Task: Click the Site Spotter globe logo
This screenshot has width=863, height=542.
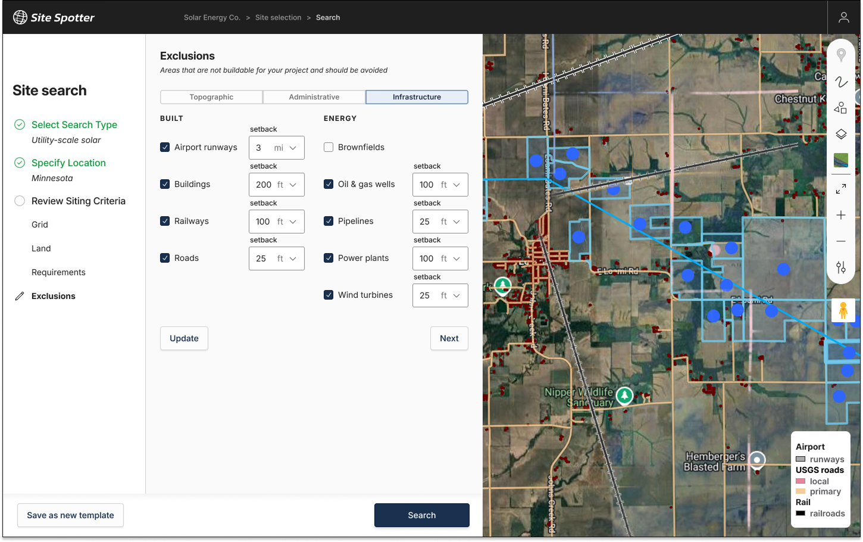Action: [20, 17]
